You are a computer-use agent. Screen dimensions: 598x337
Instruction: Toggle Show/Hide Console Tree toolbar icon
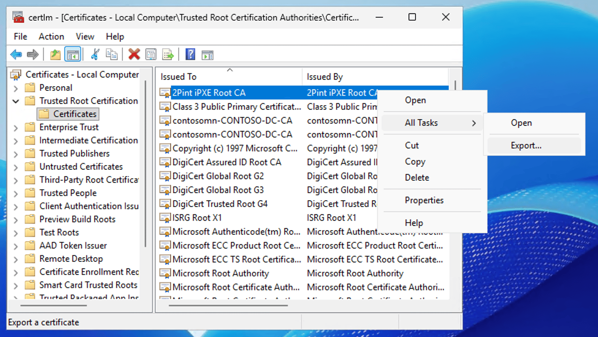coord(72,55)
